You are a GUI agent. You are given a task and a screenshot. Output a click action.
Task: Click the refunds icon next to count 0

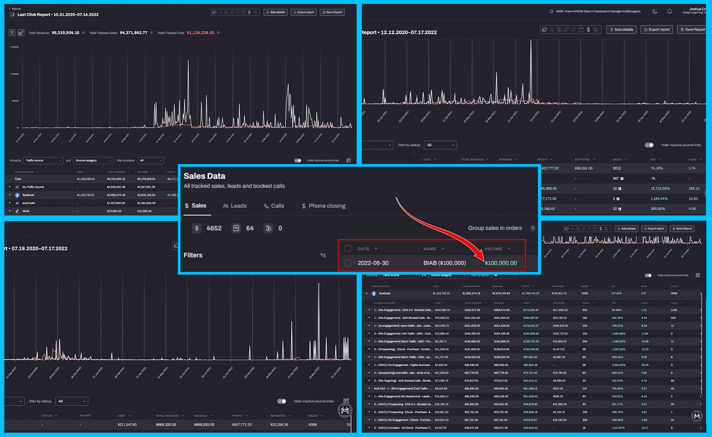point(268,228)
